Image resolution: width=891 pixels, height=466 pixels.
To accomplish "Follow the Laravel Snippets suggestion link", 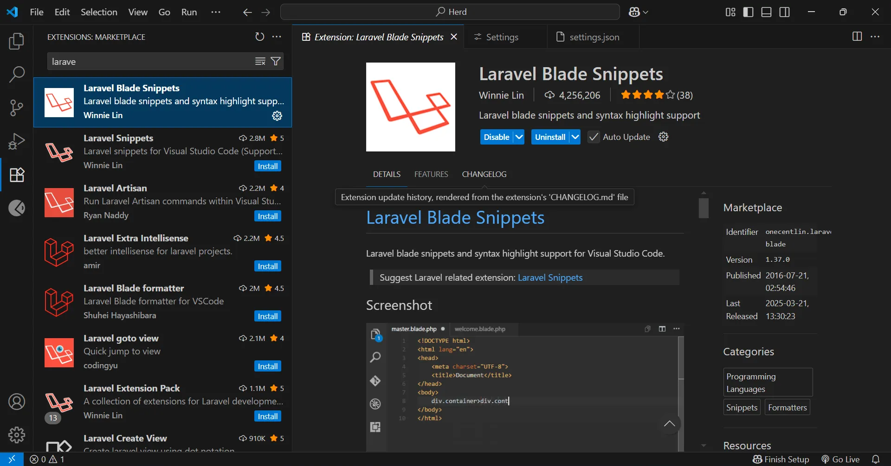I will click(550, 277).
